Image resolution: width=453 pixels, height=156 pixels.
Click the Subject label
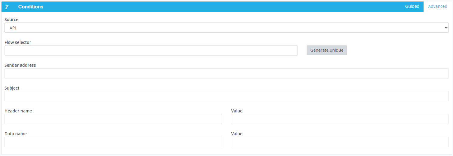(x=12, y=88)
